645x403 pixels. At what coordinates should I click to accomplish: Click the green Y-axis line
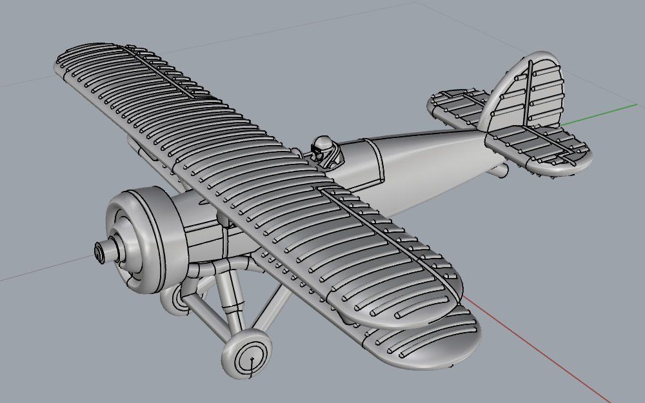point(599,114)
